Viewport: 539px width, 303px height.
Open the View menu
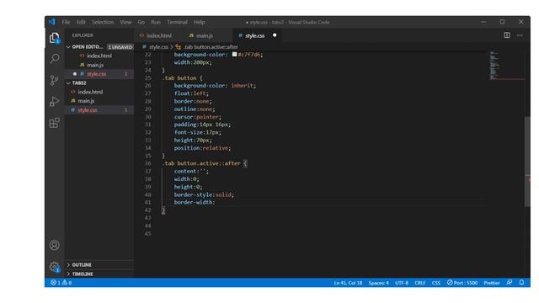point(125,22)
